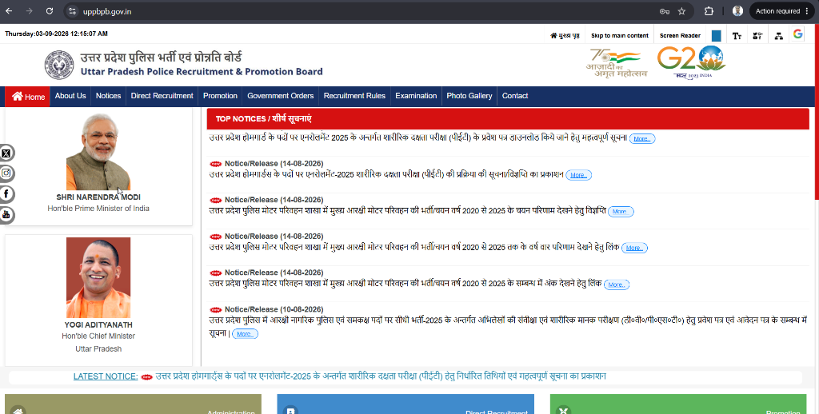Open the Promotion menu

pos(220,96)
